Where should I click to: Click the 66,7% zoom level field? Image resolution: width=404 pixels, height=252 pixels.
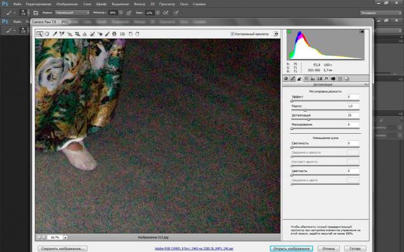coord(55,237)
